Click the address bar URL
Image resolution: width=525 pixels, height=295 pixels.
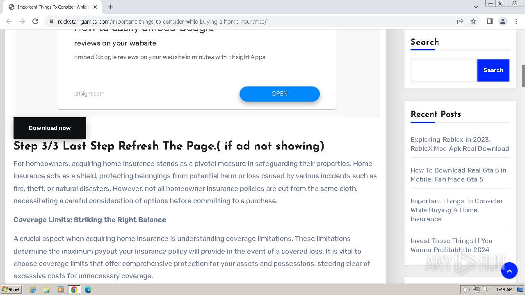[162, 21]
